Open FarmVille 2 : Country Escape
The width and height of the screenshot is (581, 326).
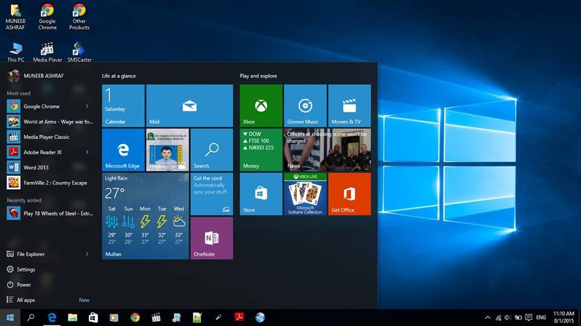49,183
